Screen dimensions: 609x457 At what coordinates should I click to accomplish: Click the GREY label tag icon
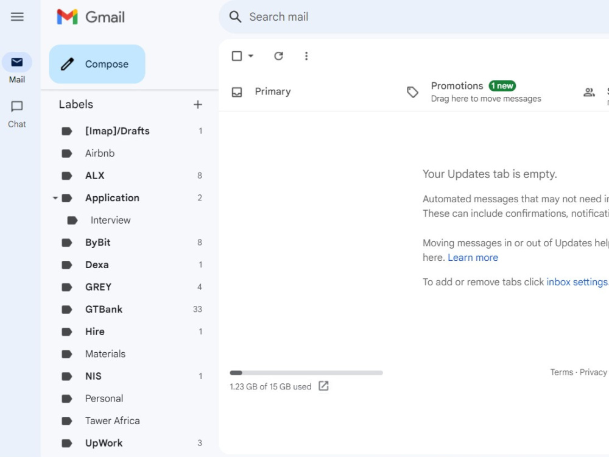point(67,287)
